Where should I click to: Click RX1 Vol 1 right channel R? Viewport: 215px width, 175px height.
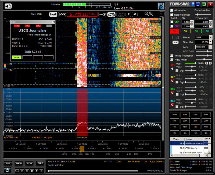click(x=210, y=63)
